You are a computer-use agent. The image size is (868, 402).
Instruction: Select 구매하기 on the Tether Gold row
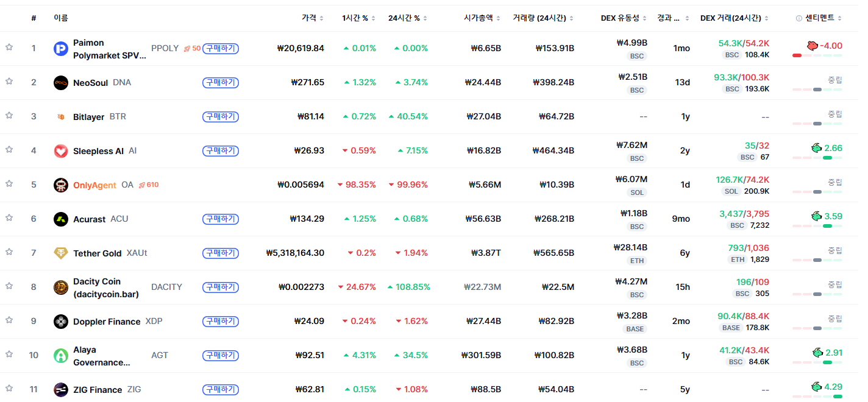click(x=221, y=253)
